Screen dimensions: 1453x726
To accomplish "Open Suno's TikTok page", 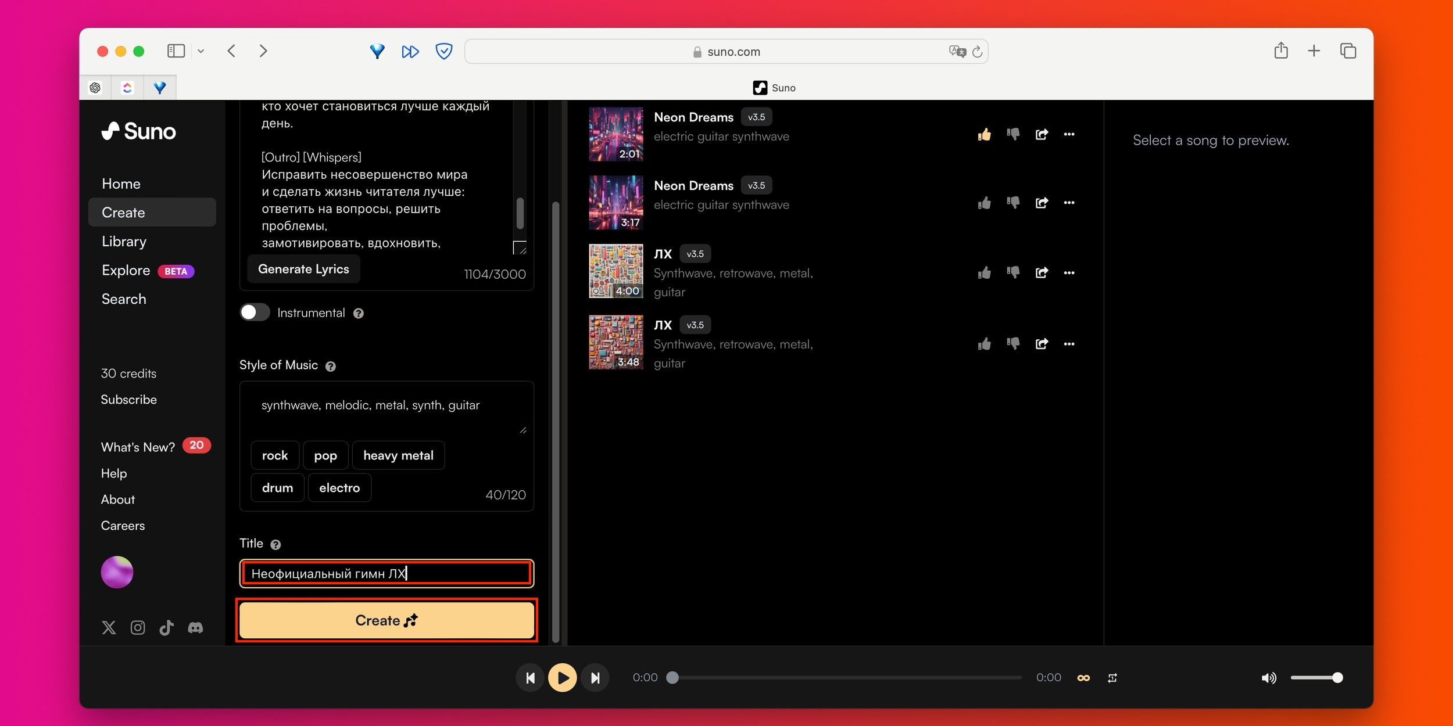I will click(x=166, y=627).
